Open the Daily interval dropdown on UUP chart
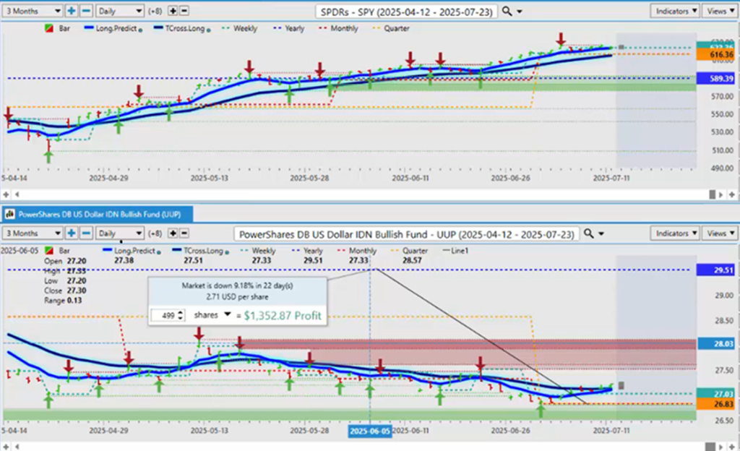 pyautogui.click(x=120, y=233)
